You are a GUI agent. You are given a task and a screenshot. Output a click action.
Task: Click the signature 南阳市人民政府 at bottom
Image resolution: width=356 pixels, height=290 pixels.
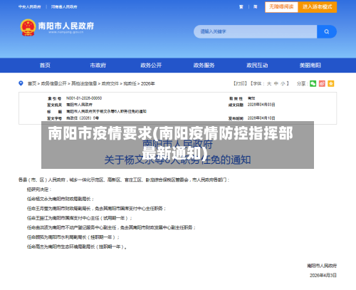[322, 266]
